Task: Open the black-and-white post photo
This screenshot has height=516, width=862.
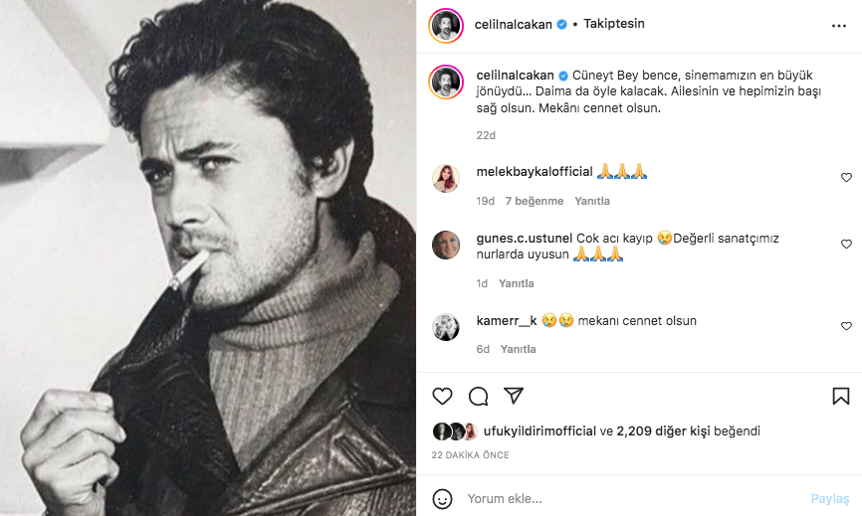Action: point(208,258)
